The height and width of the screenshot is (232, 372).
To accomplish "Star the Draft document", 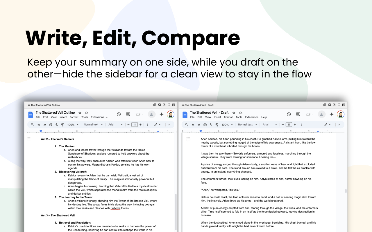I will 233,113.
